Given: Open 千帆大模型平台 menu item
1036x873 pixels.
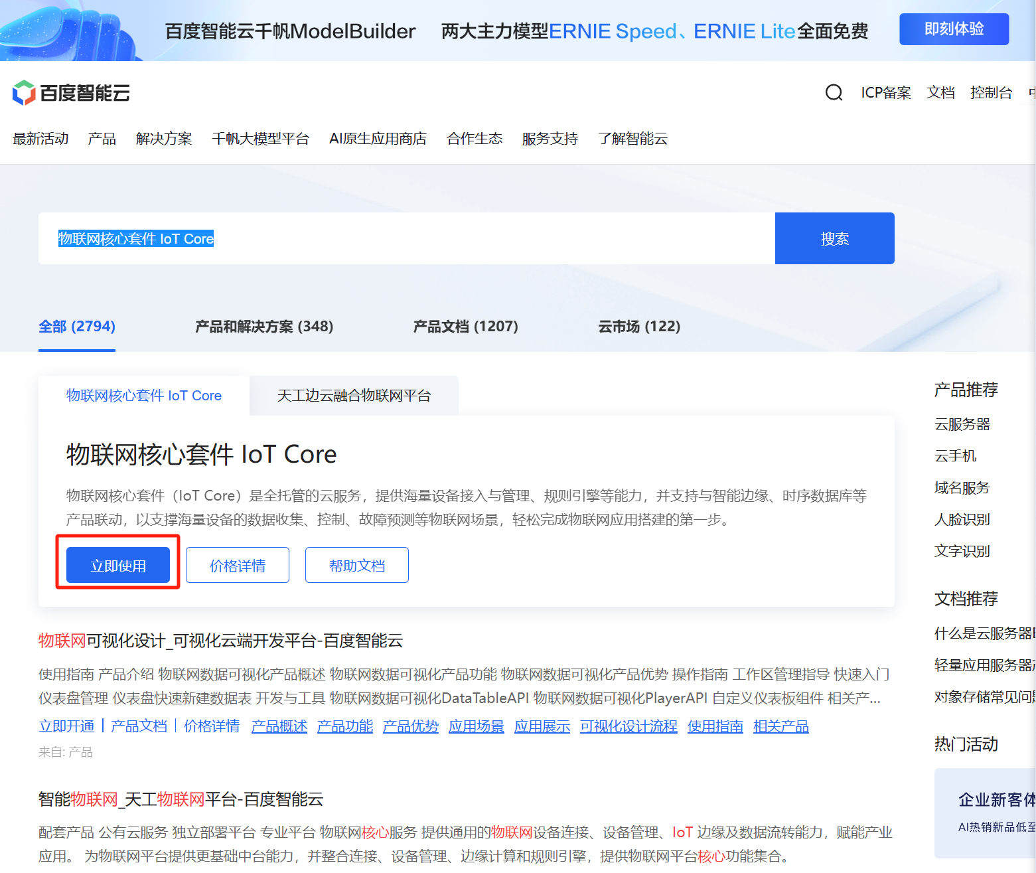Looking at the screenshot, I should 260,139.
